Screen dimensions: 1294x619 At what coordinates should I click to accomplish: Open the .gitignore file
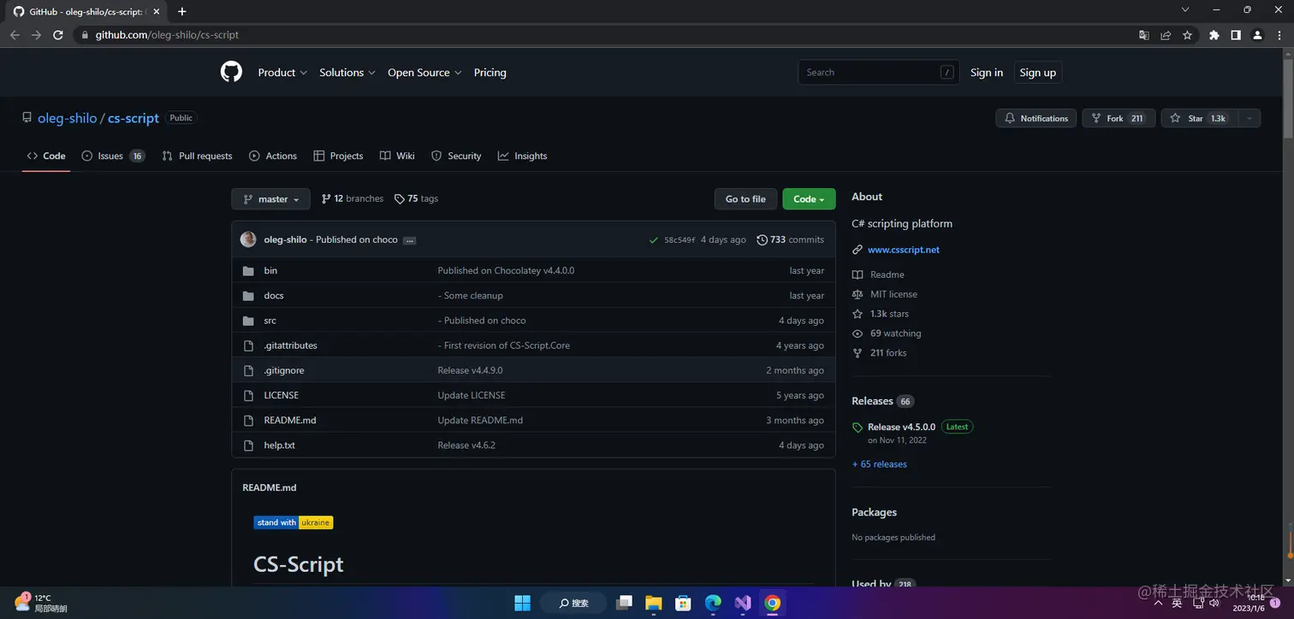[284, 370]
